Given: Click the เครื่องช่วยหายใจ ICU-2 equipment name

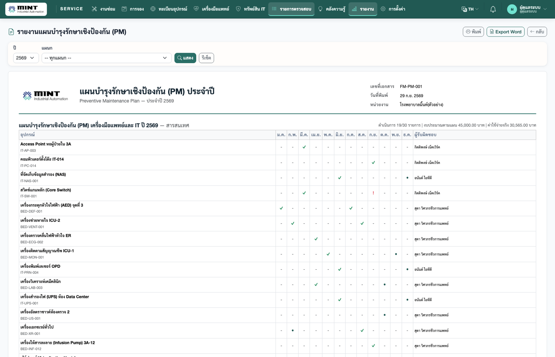Looking at the screenshot, I should pyautogui.click(x=40, y=220).
